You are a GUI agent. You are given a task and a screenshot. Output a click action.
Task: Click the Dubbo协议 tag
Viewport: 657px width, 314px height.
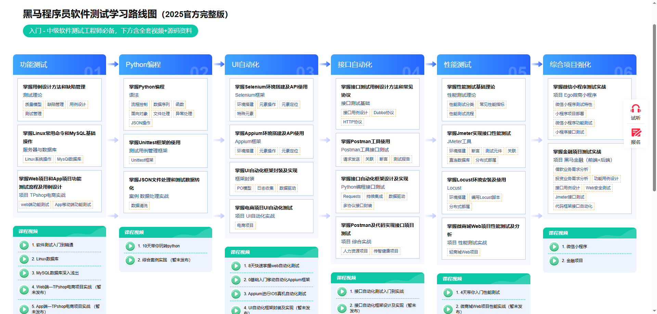pos(384,113)
